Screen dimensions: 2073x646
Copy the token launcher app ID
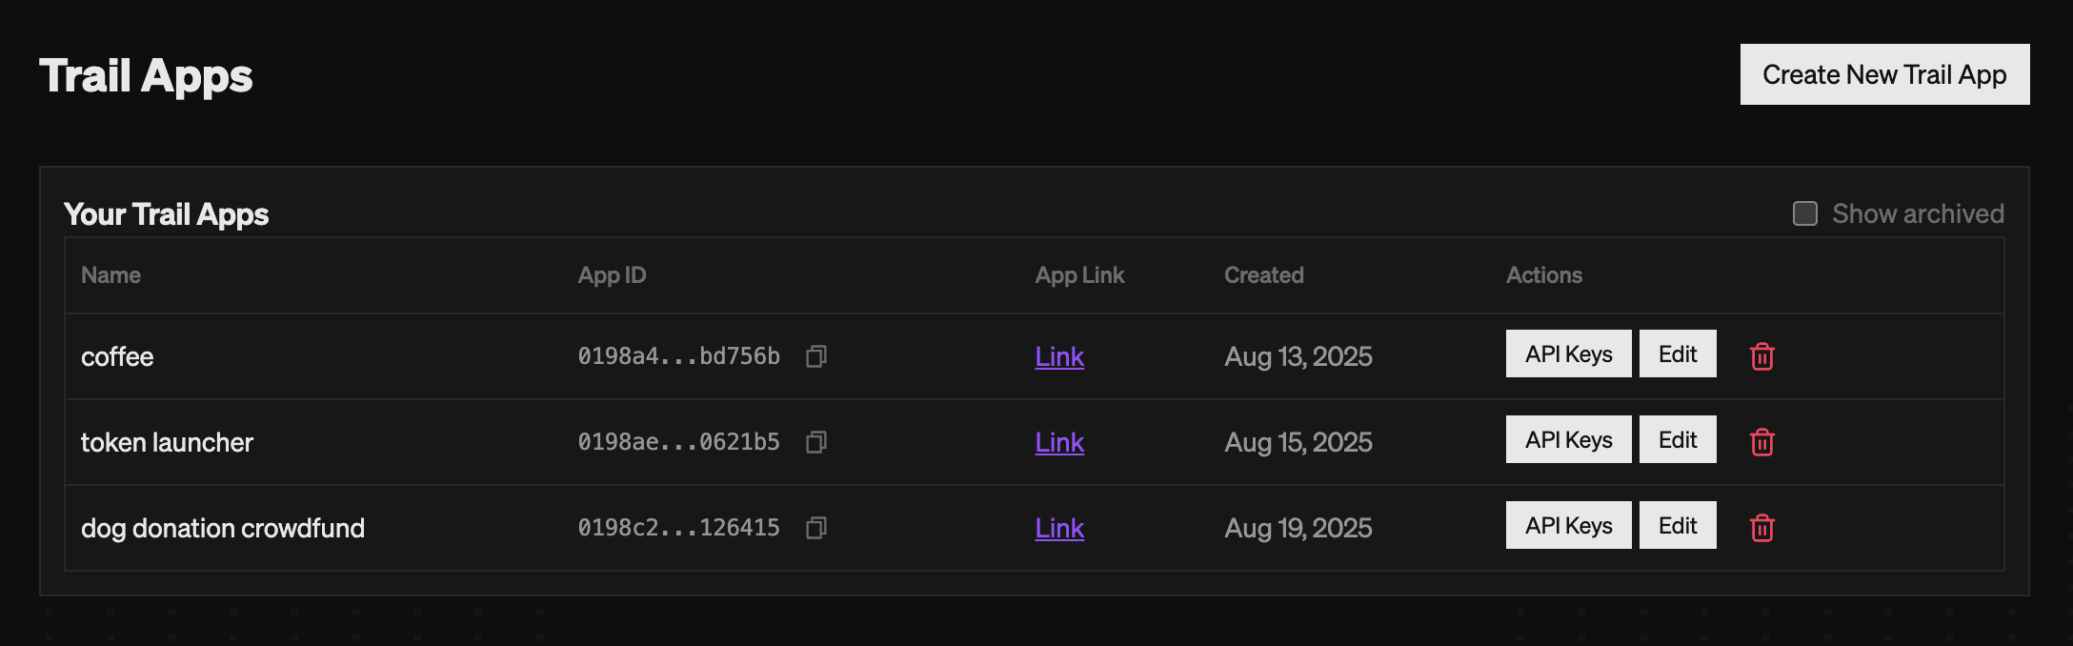pos(816,442)
